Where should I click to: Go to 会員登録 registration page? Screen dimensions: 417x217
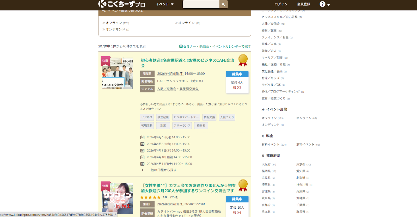point(304,4)
